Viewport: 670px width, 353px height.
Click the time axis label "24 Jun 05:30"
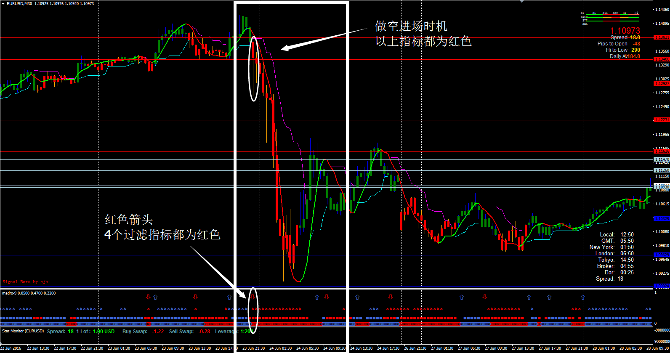pyautogui.click(x=308, y=348)
